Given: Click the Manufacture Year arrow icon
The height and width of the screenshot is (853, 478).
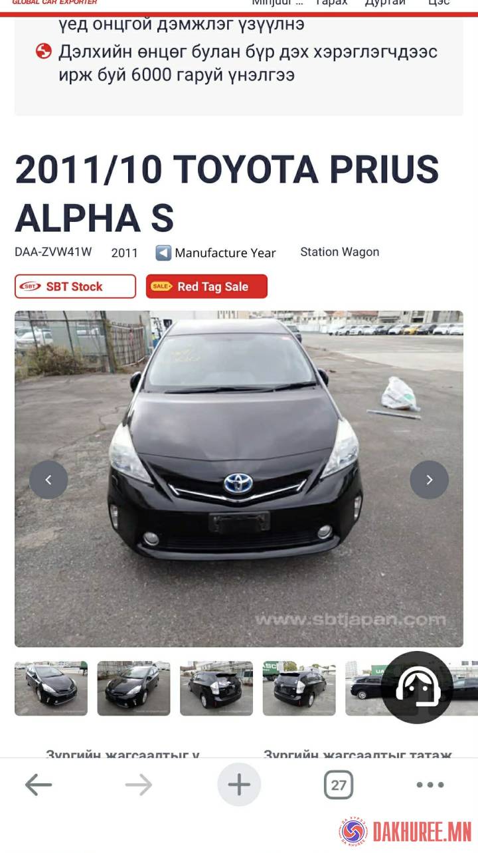Looking at the screenshot, I should (x=163, y=252).
